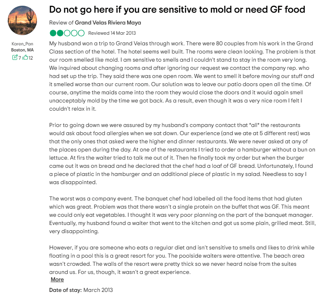This screenshot has height=296, width=322.
Task: Click the 'Review of' label text
Action: point(61,23)
